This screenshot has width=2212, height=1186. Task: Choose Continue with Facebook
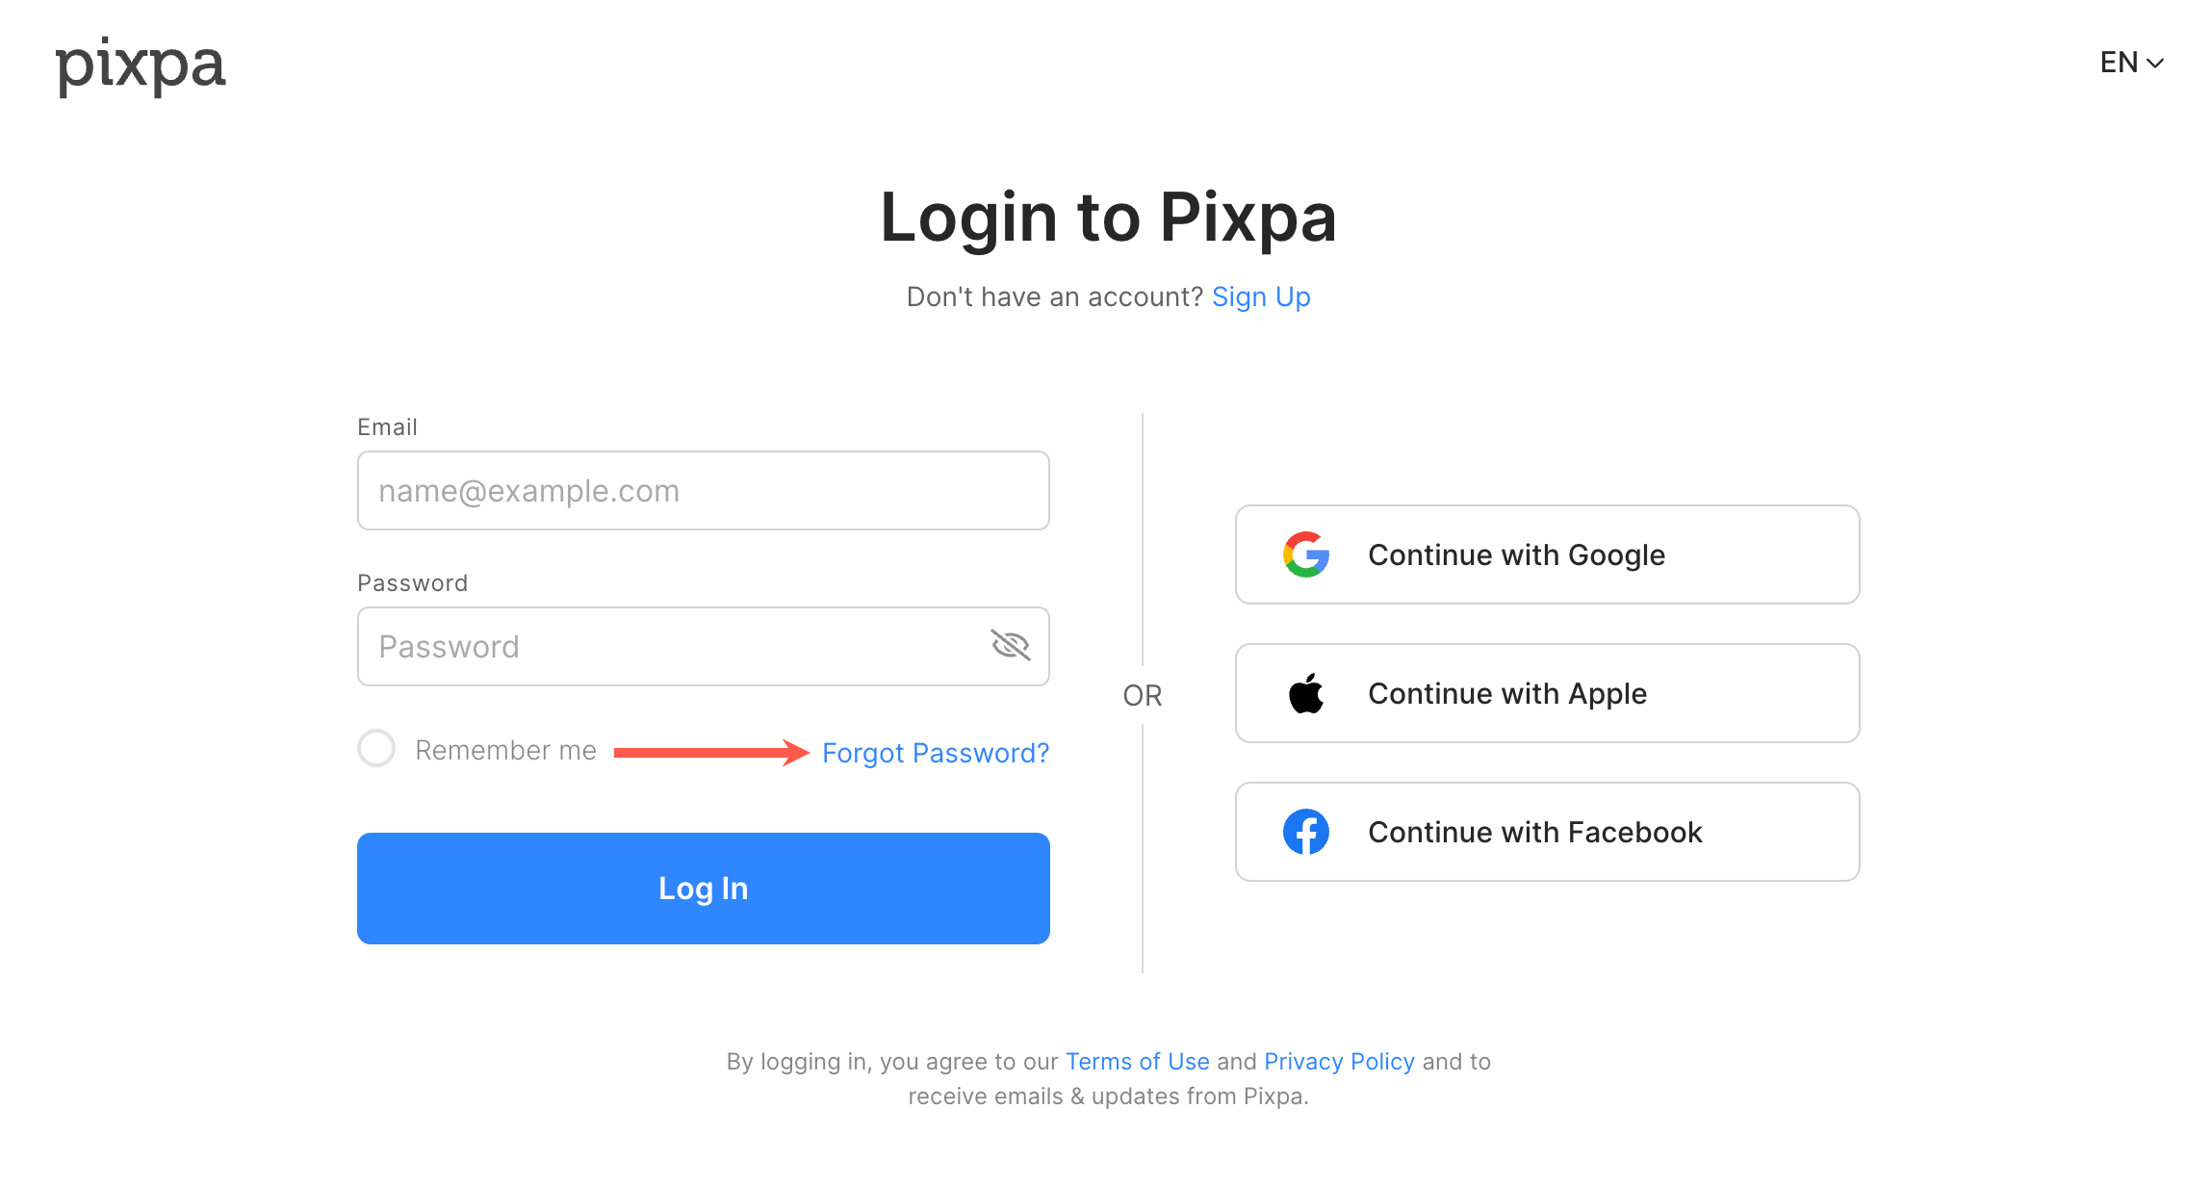(1547, 832)
